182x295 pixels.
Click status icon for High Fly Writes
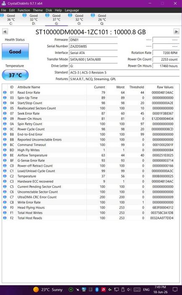[5, 150]
